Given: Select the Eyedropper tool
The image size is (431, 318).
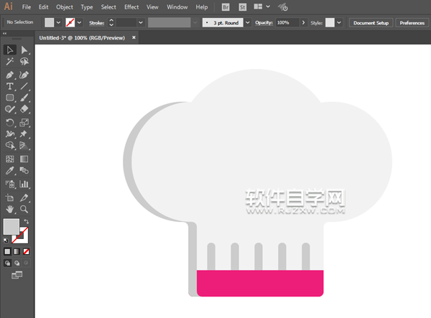Looking at the screenshot, I should point(10,172).
